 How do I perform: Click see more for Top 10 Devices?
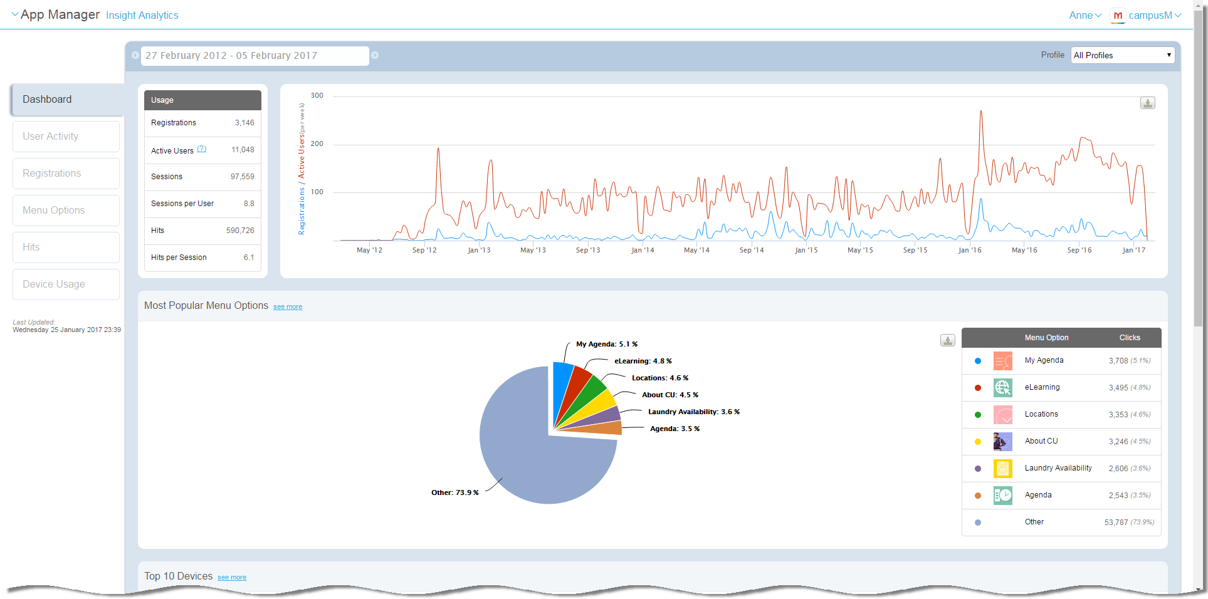232,578
